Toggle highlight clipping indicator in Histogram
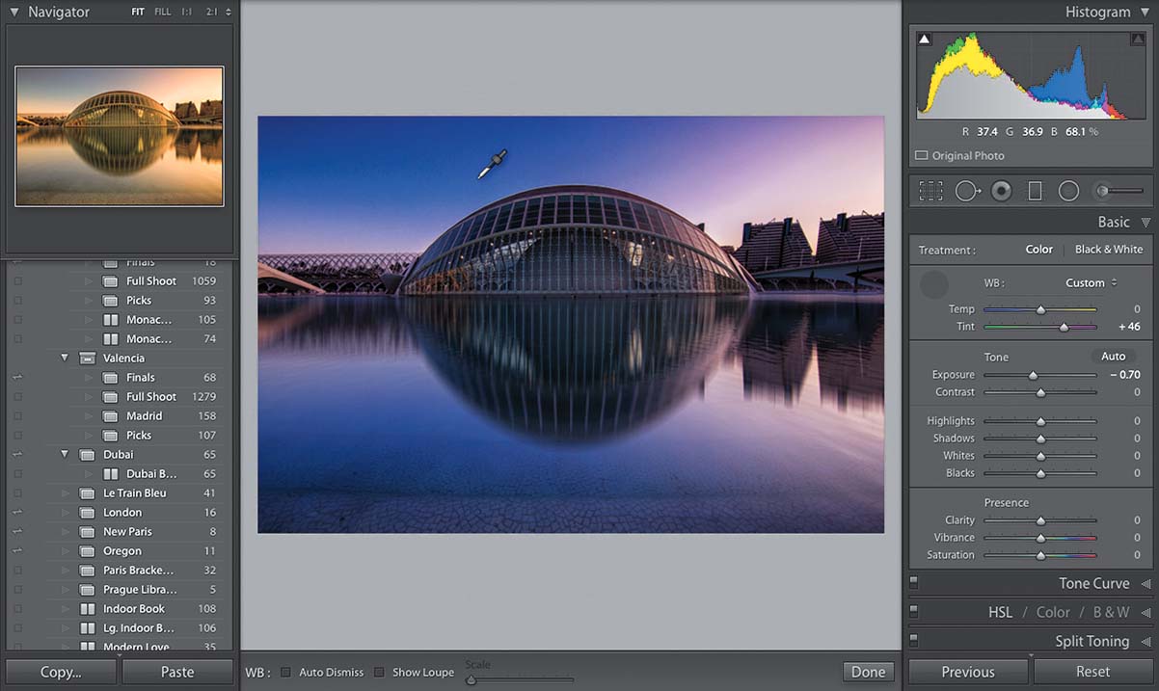Image resolution: width=1159 pixels, height=691 pixels. coord(1137,40)
